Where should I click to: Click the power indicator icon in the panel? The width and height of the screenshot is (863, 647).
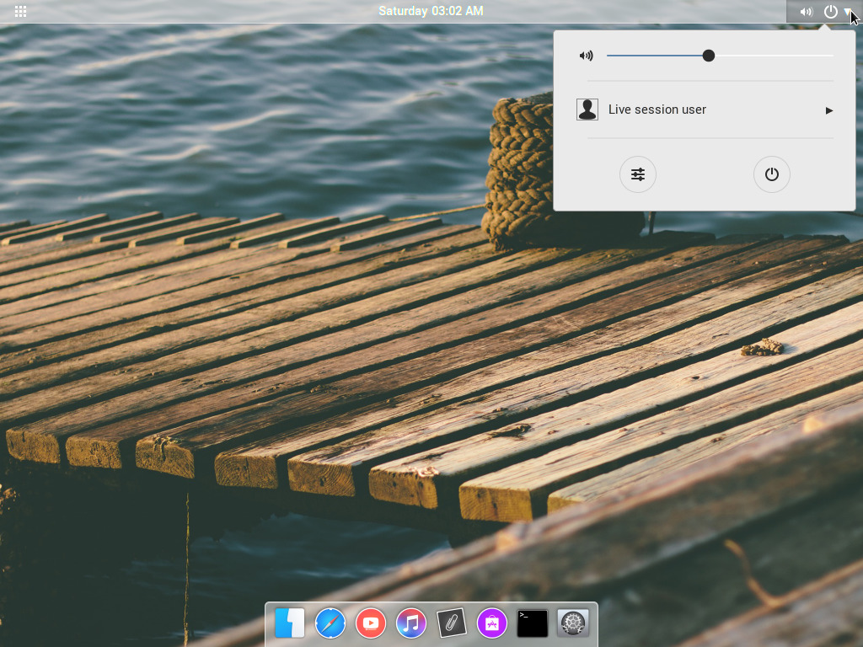[830, 11]
